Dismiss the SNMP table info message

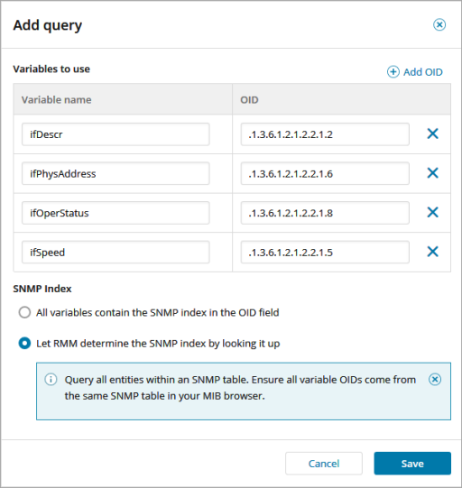[x=435, y=380]
